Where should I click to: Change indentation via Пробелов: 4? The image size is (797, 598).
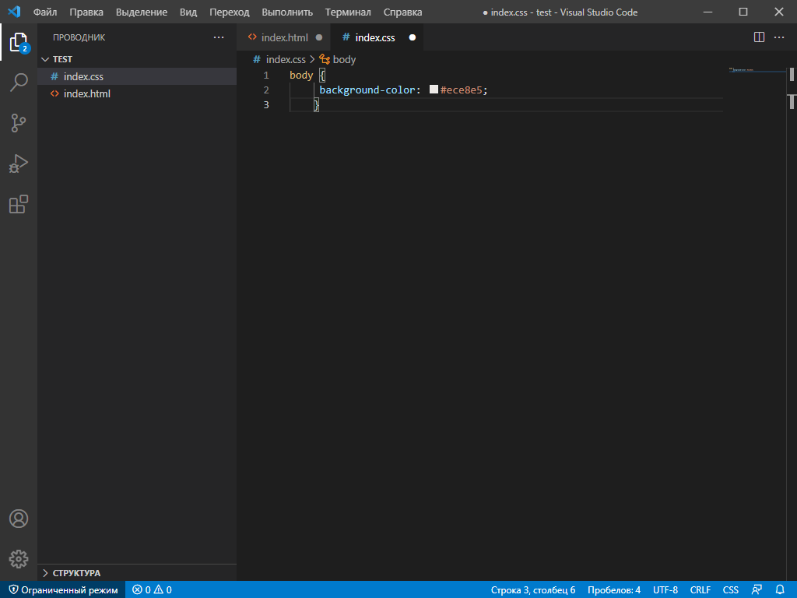tap(614, 590)
